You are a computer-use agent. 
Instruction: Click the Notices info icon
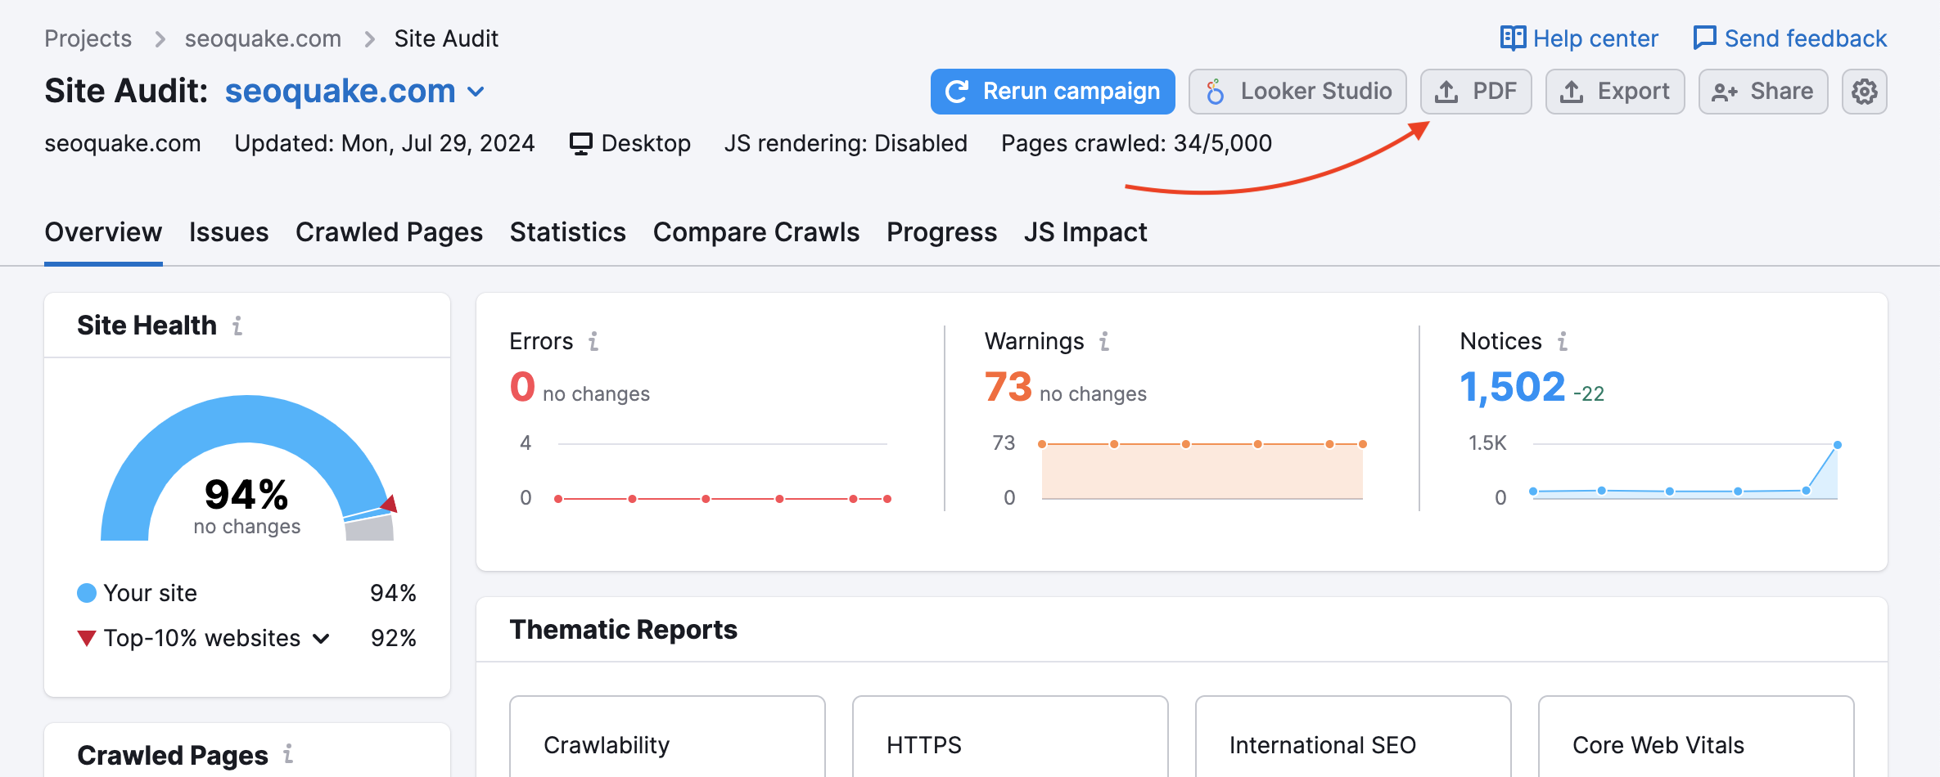pos(1563,342)
